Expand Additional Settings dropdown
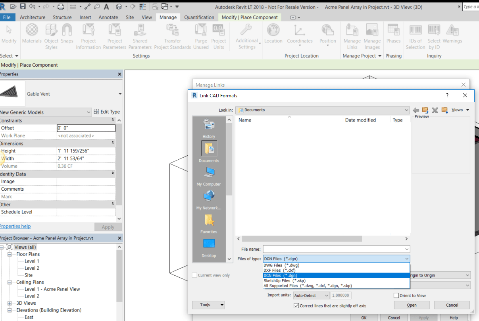Screen dimensions: 479x321 [x=248, y=37]
